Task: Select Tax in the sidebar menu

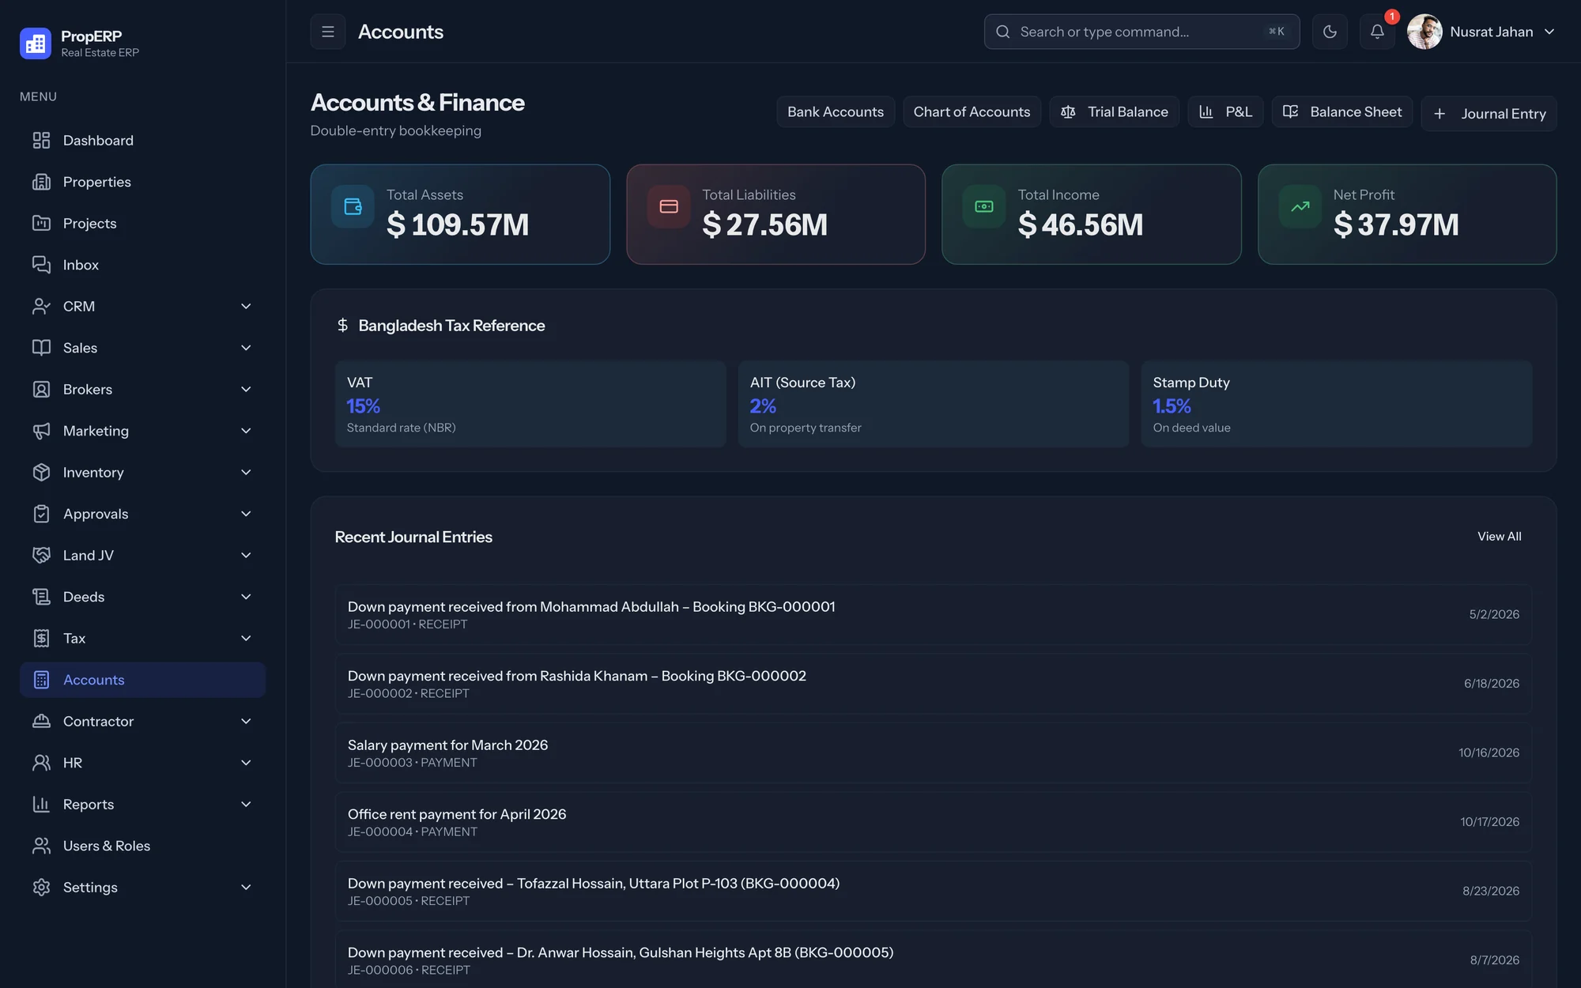Action: 142,639
